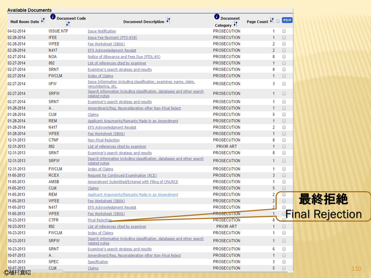Sort by Mail Room Date
This screenshot has height=278, width=371.
point(43,20)
